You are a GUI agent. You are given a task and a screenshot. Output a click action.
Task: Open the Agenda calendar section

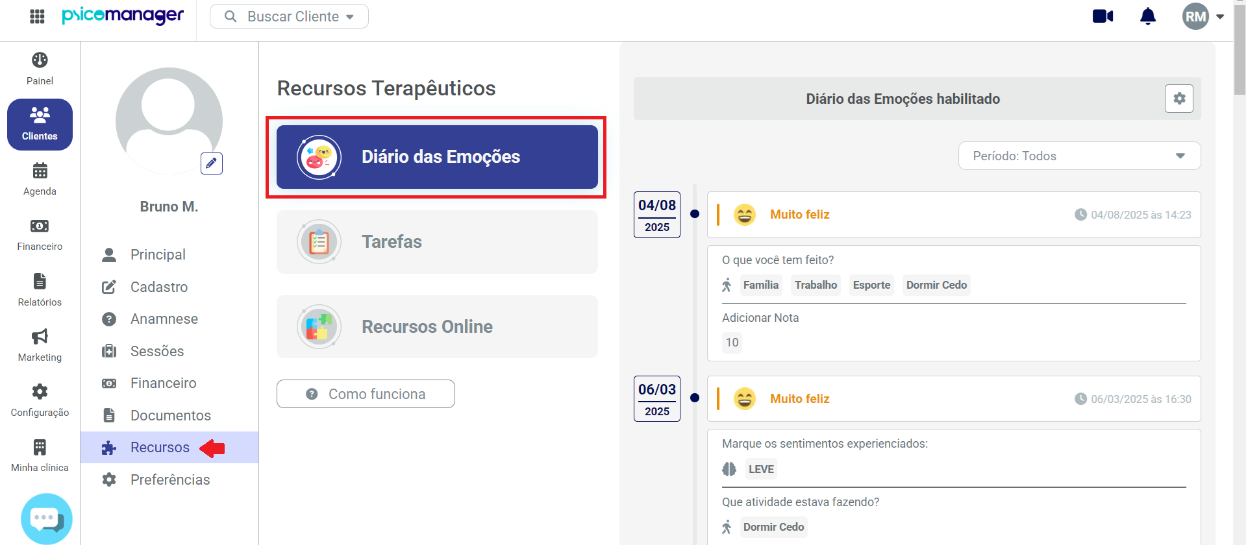pyautogui.click(x=40, y=180)
